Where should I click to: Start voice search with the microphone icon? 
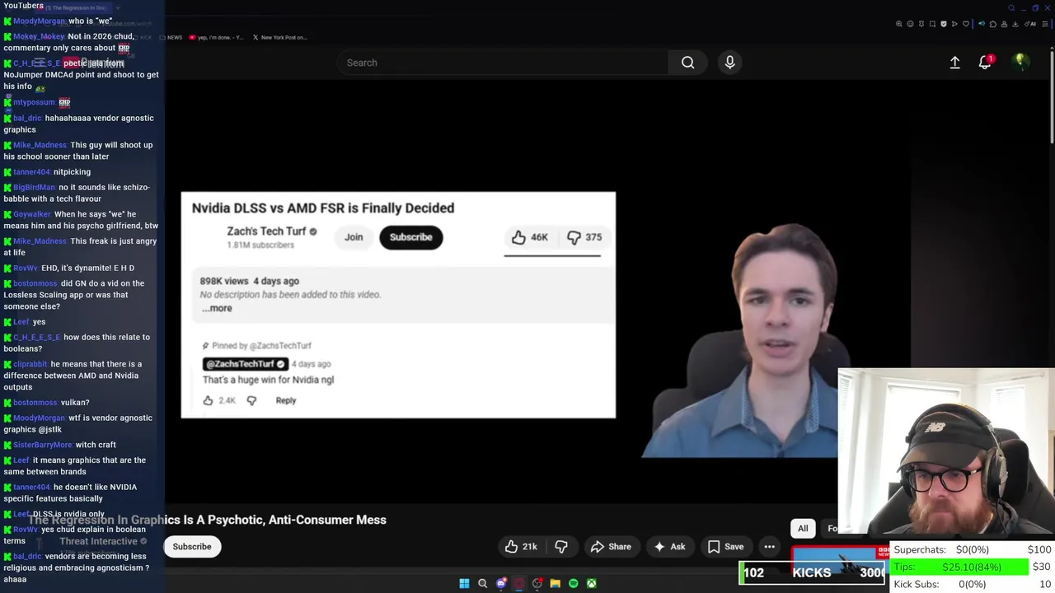point(729,63)
